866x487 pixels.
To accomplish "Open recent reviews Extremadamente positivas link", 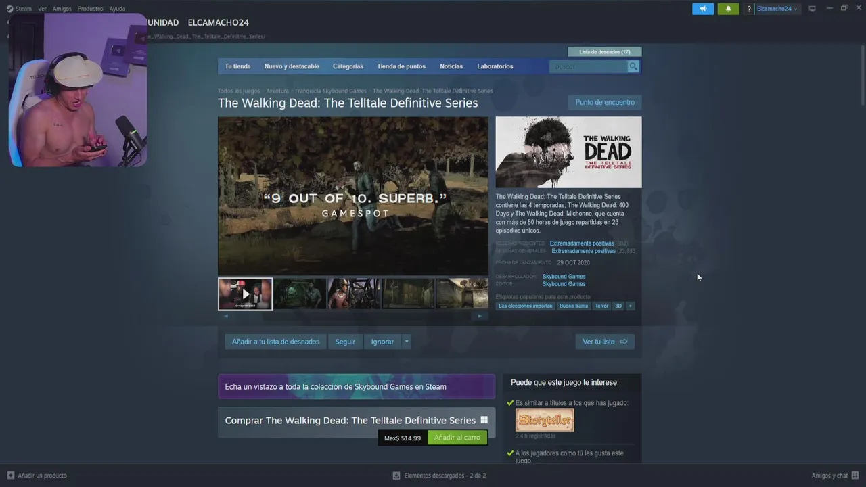I will pos(582,243).
